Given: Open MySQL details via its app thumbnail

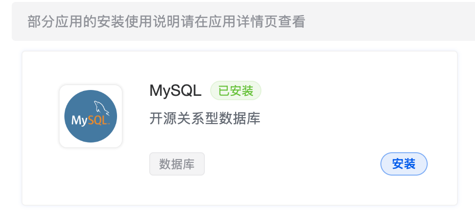Looking at the screenshot, I should pos(91,116).
